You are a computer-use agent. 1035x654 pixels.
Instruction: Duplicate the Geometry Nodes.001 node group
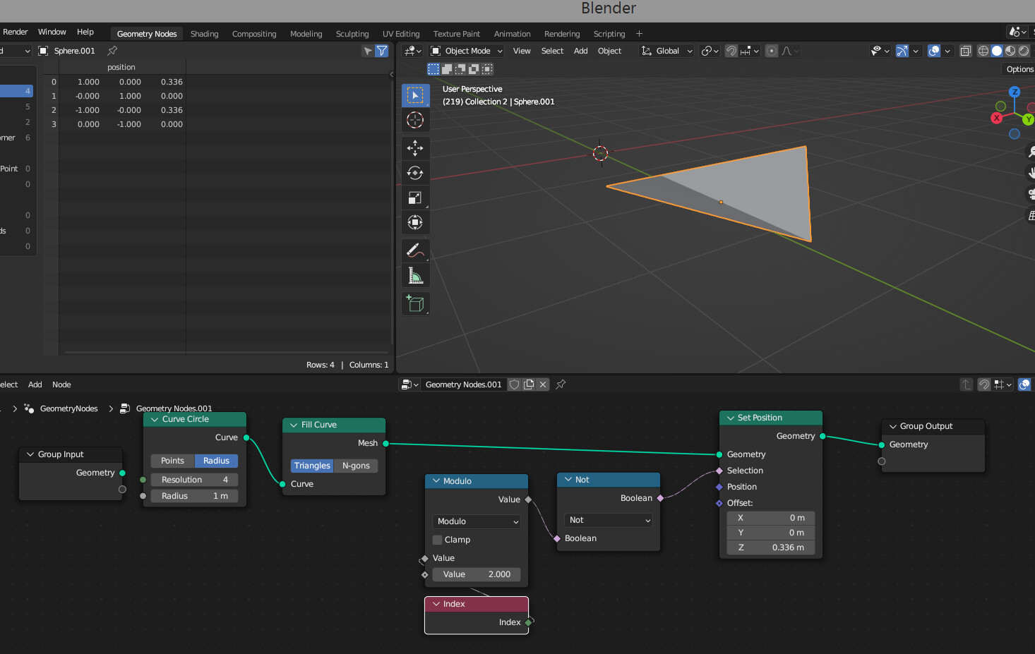pos(529,384)
